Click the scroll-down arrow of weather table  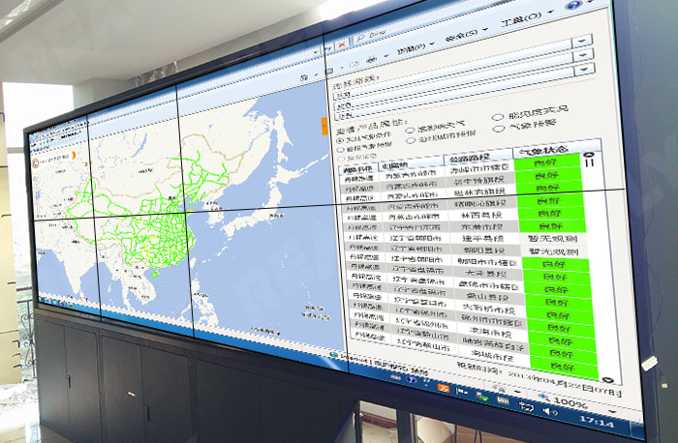coord(607,380)
